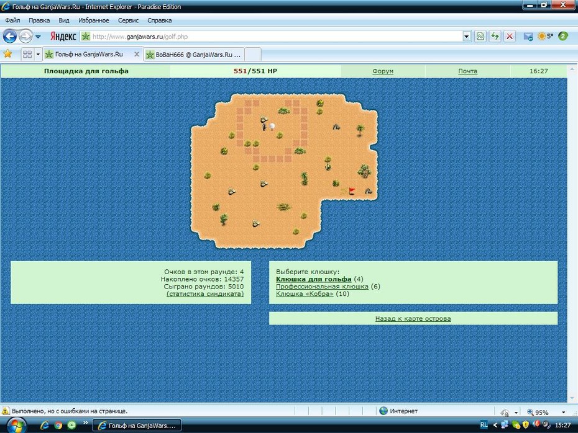578x433 pixels.
Task: Click the Накоплено очков: 14357 text
Action: [x=202, y=279]
